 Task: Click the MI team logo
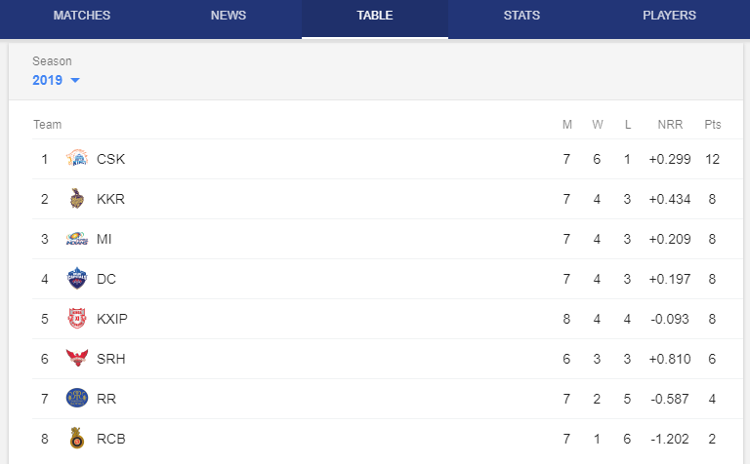coord(77,239)
